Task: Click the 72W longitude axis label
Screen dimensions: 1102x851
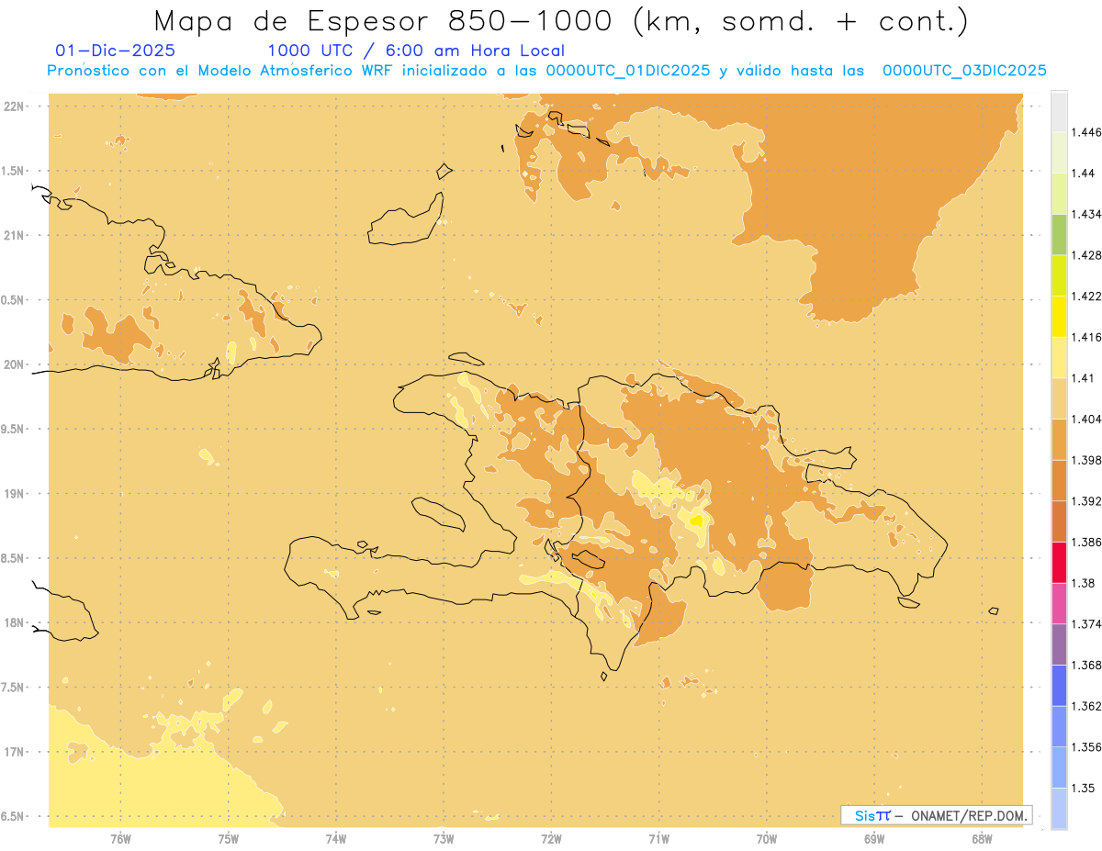Action: [x=551, y=839]
